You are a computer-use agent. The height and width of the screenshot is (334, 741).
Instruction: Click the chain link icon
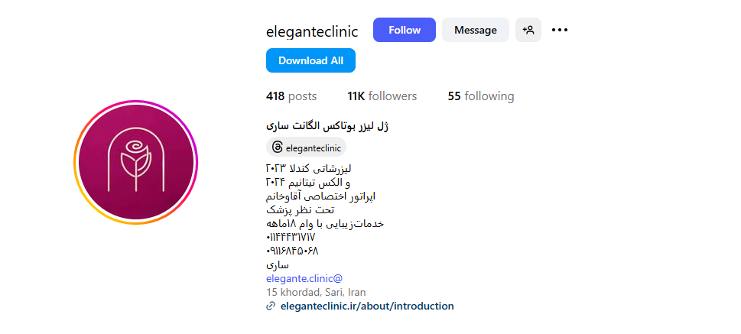click(271, 306)
